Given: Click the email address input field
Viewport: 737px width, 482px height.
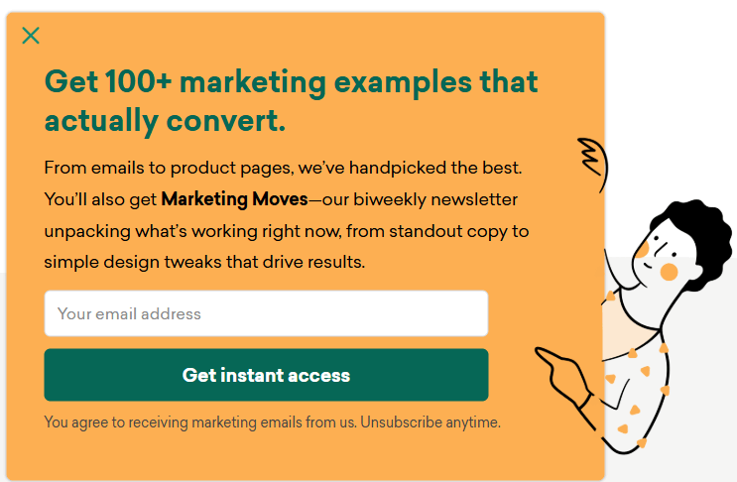Looking at the screenshot, I should tap(266, 313).
